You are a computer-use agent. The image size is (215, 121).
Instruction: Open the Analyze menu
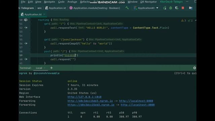point(72,2)
